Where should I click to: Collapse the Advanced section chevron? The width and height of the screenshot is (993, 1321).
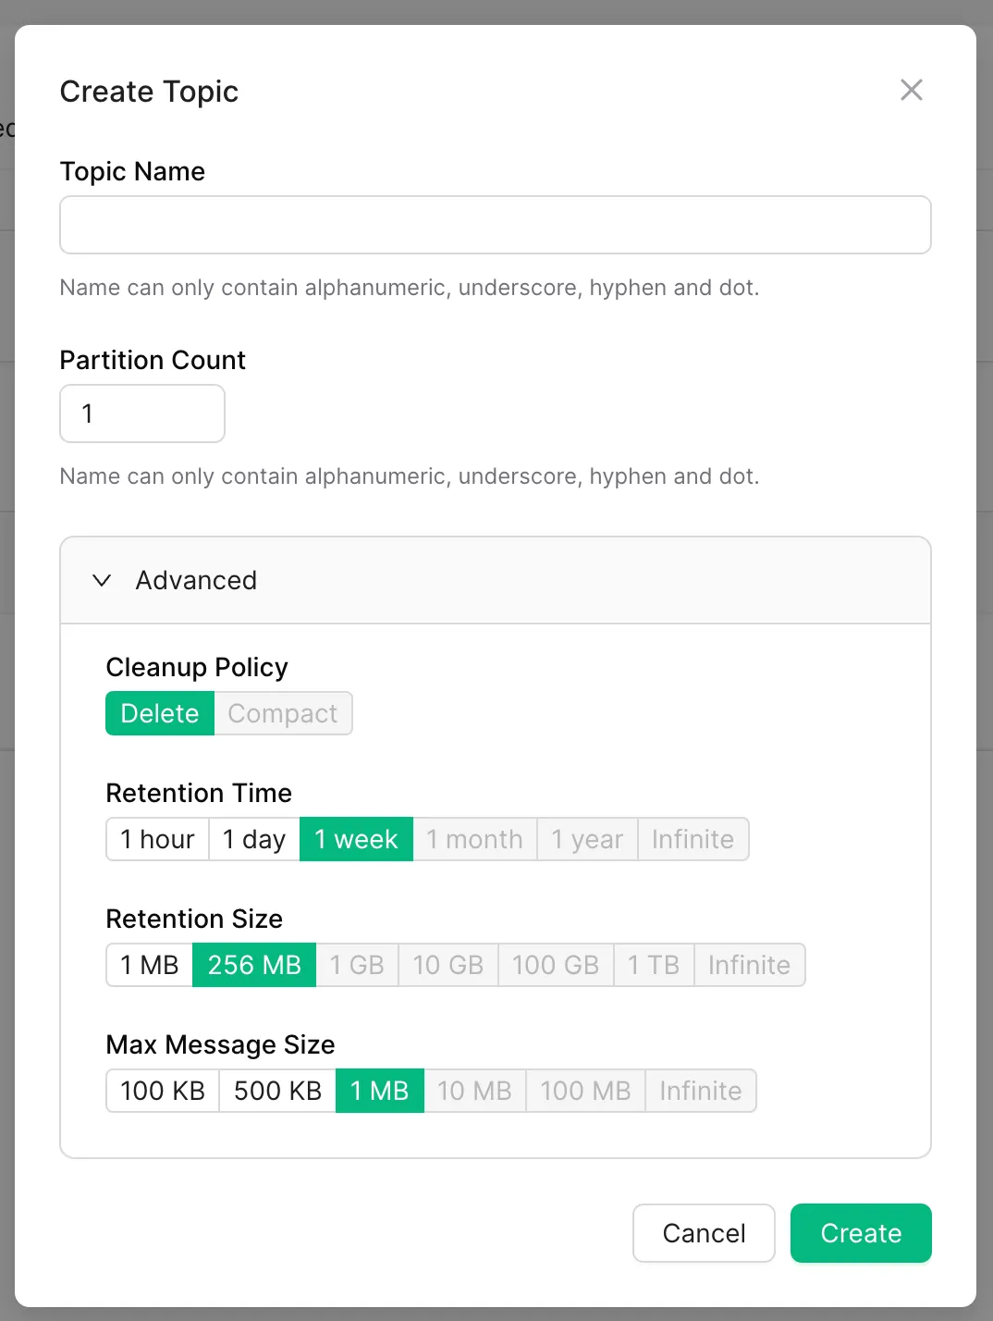click(103, 580)
